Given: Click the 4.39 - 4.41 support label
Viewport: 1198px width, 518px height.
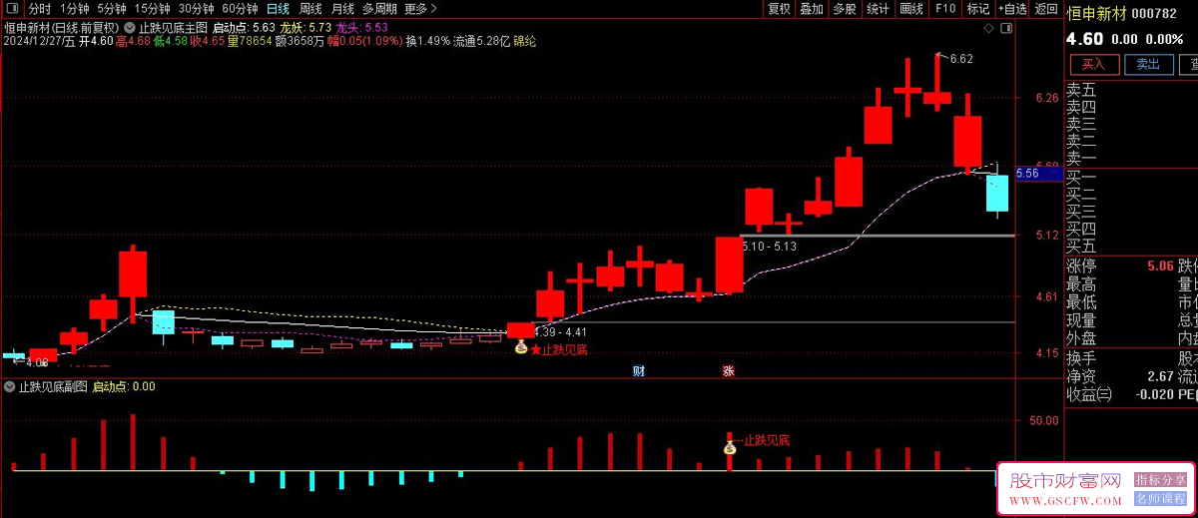Looking at the screenshot, I should (560, 331).
